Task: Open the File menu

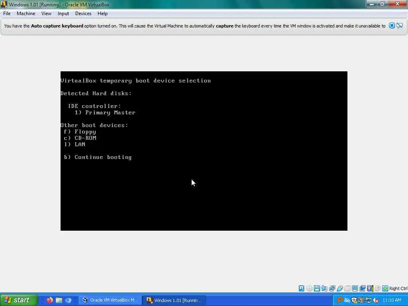Action: point(7,14)
